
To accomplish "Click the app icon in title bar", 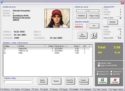I will click(x=2, y=2).
